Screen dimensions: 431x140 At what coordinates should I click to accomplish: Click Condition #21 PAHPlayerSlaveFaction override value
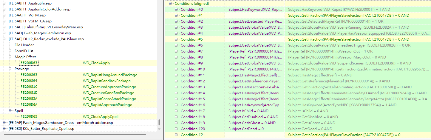point(344,135)
